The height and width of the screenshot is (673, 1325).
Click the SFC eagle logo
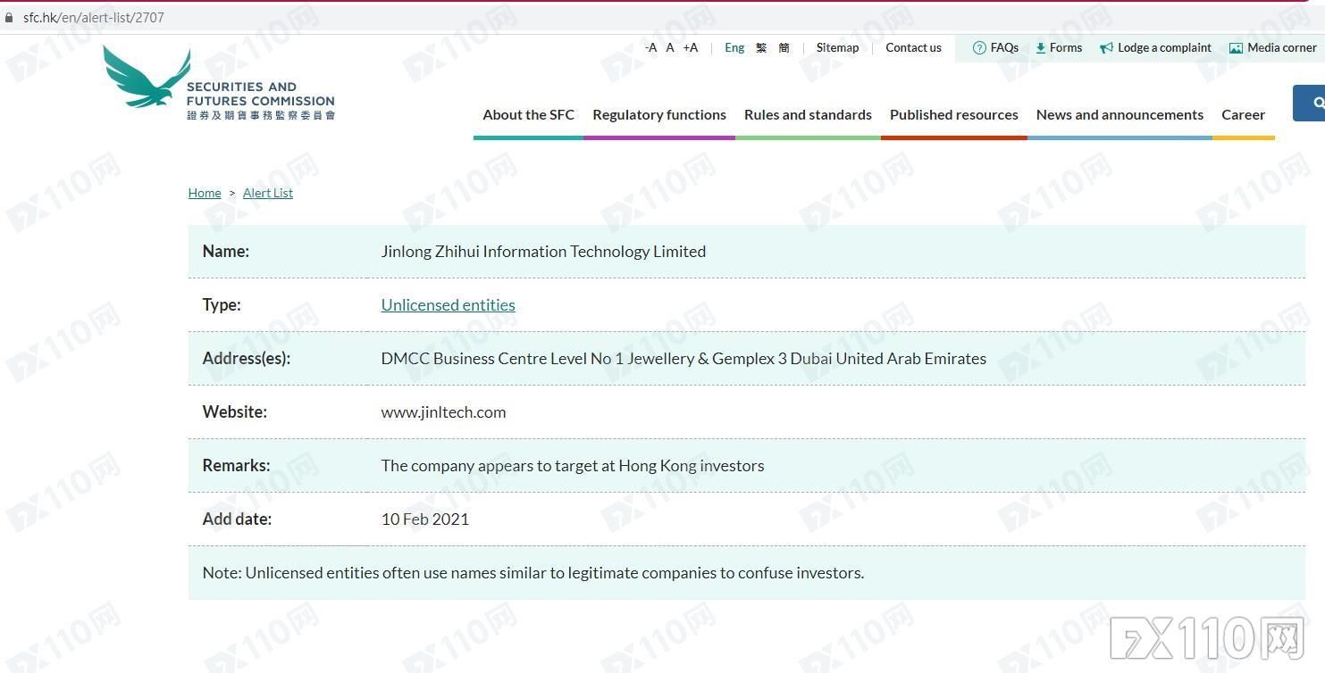click(x=147, y=78)
